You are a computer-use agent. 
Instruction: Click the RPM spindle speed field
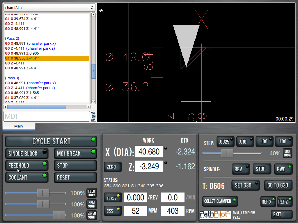173,211
